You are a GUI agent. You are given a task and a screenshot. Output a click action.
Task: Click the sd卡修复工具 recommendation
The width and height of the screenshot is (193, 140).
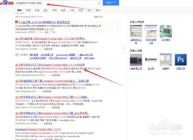point(47,55)
